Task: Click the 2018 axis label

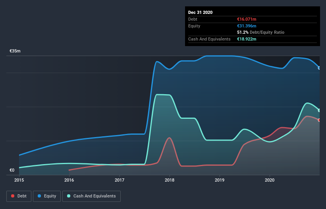Action: 170,180
